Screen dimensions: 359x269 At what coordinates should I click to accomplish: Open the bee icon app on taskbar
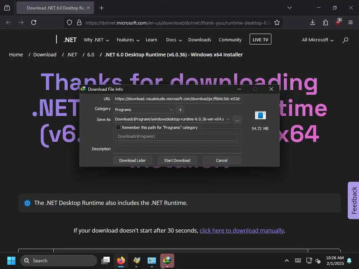pos(136,260)
